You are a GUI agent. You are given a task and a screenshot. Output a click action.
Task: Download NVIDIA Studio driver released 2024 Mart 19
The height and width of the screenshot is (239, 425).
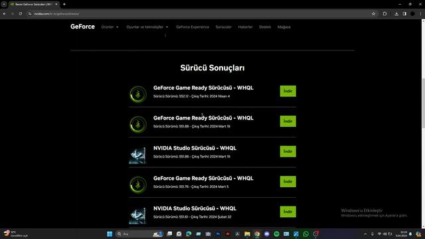coord(288,151)
